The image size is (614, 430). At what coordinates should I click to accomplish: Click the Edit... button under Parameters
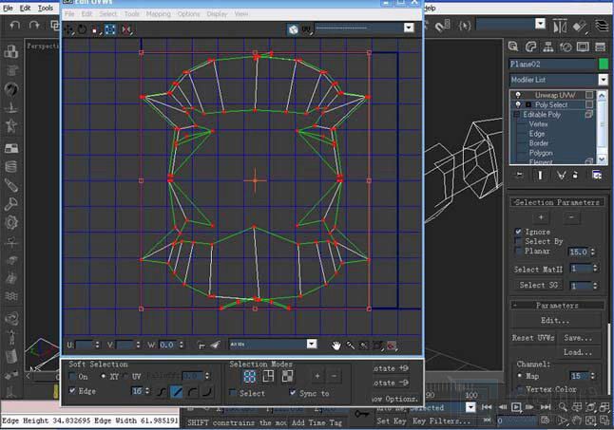point(555,321)
